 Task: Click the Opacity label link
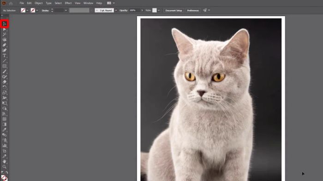click(x=123, y=10)
